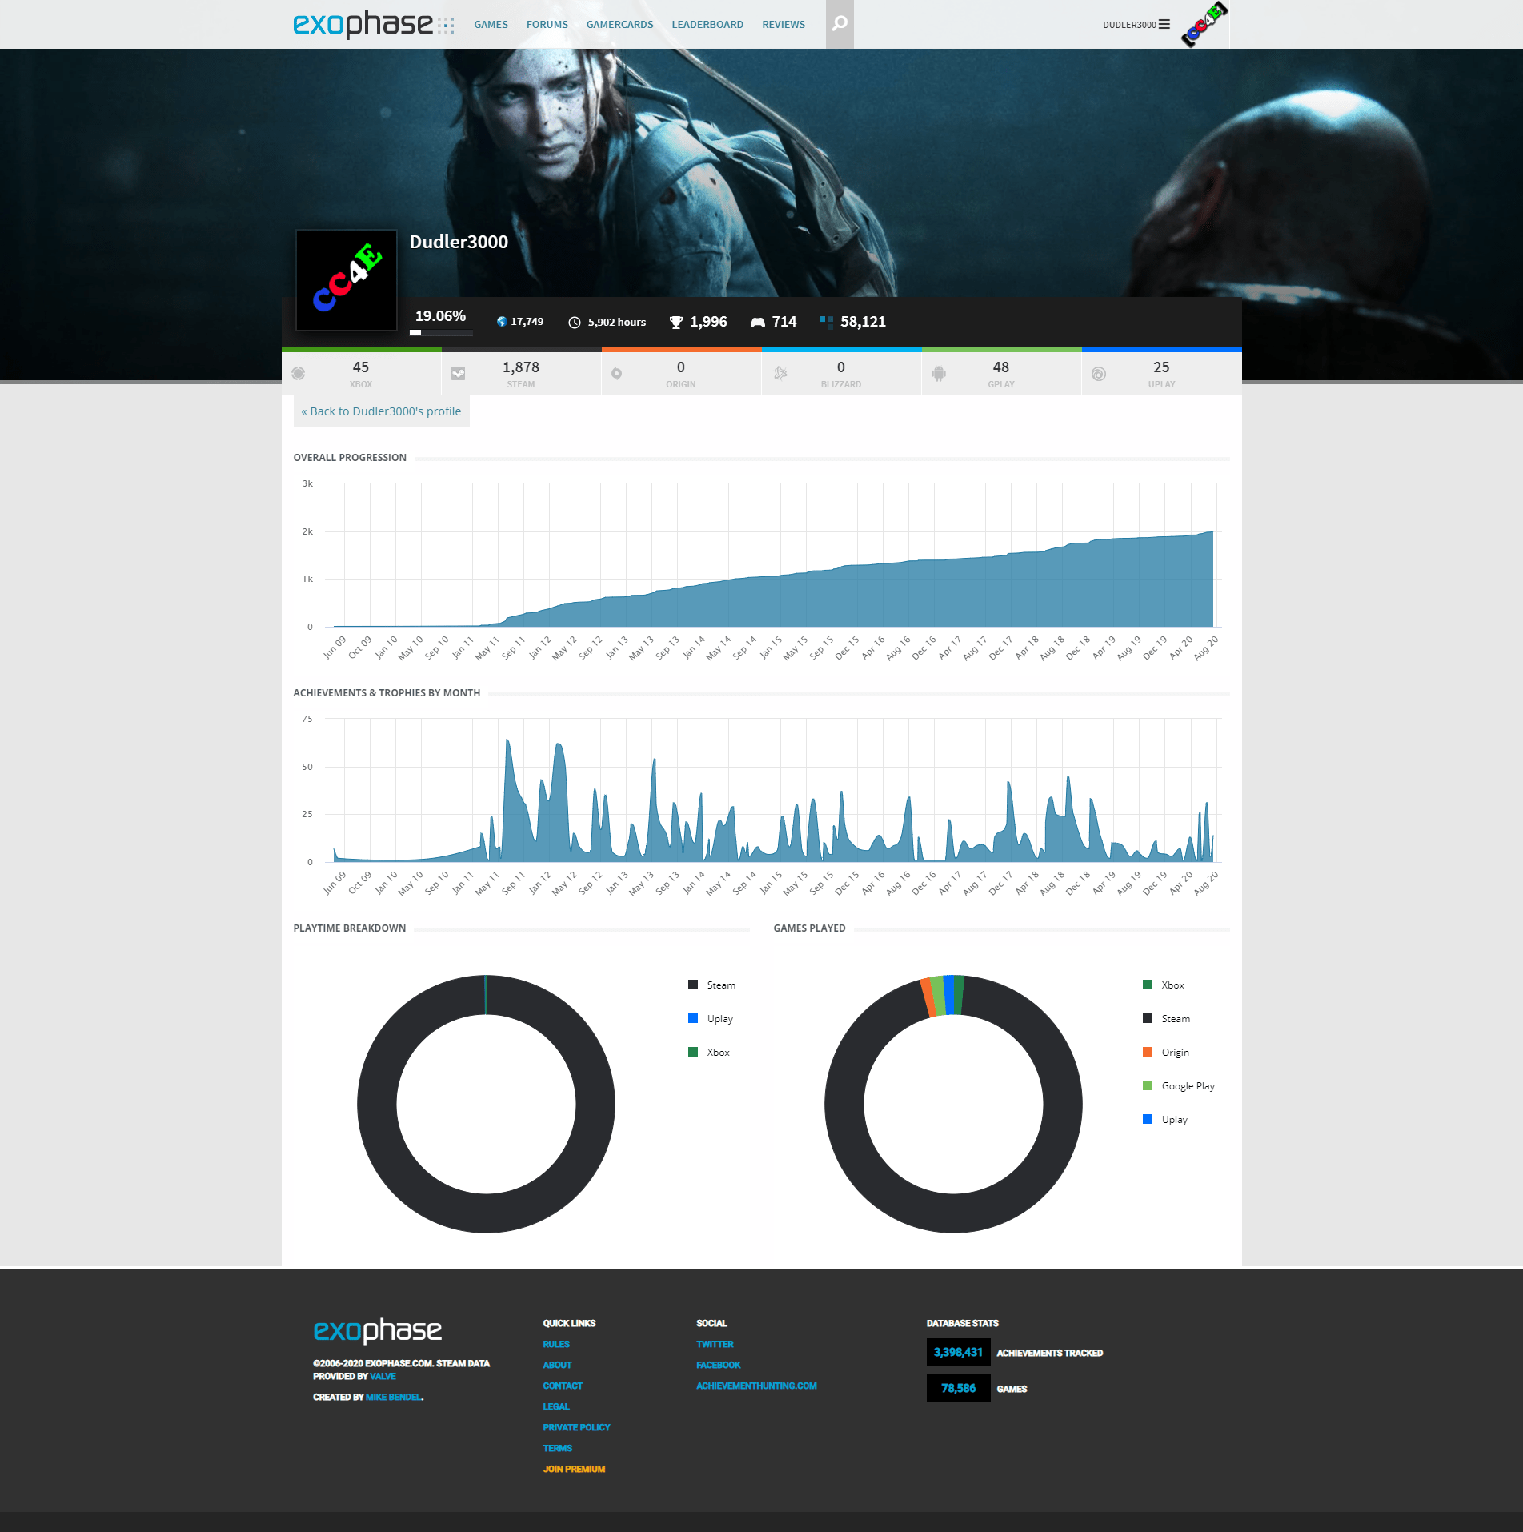
Task: Toggle Steam series in Games Played legend
Action: pos(1167,1019)
